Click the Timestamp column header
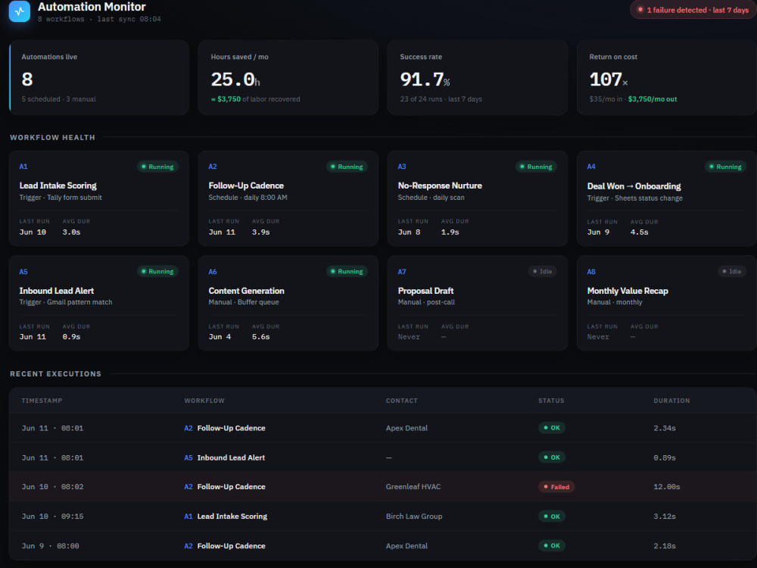 point(42,401)
